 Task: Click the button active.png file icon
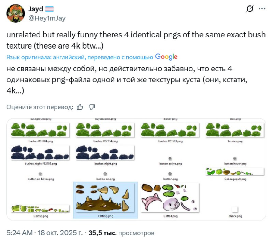[x=170, y=159]
